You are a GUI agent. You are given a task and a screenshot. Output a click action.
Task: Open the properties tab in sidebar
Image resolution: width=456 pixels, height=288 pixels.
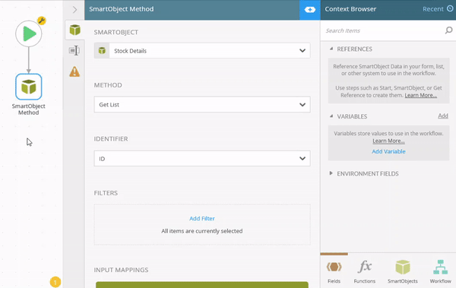point(74,50)
